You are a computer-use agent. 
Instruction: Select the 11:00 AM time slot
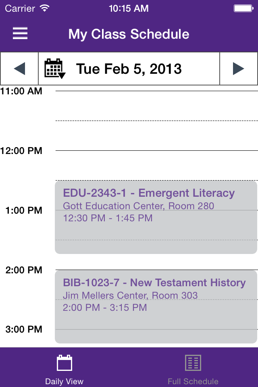156,106
